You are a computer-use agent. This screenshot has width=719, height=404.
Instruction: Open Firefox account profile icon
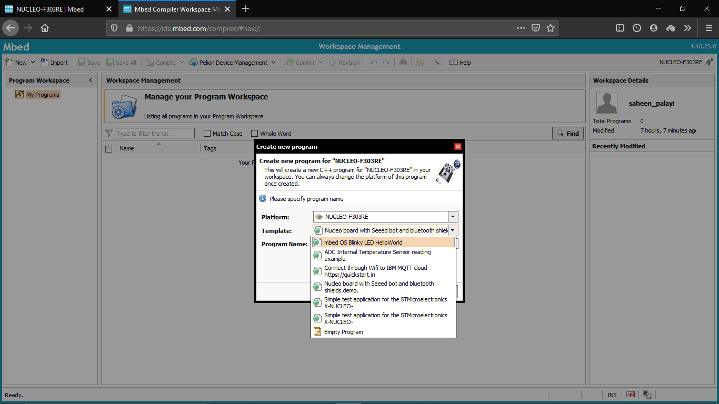(x=654, y=28)
